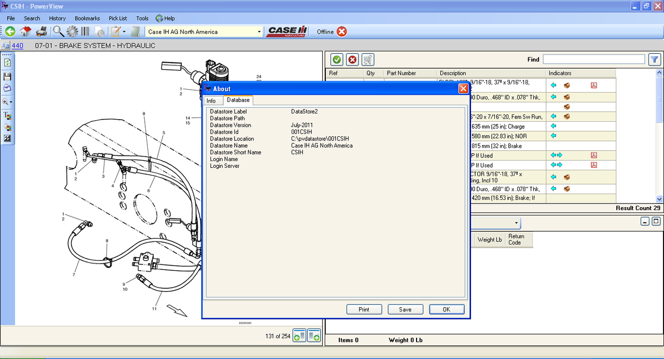Open the File menu

11,18
